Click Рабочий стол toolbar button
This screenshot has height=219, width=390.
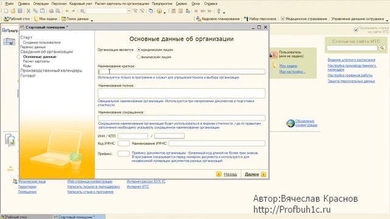tap(16, 19)
